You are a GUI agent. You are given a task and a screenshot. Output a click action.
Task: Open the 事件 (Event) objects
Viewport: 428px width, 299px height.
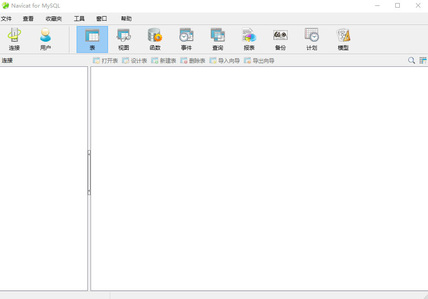(186, 39)
